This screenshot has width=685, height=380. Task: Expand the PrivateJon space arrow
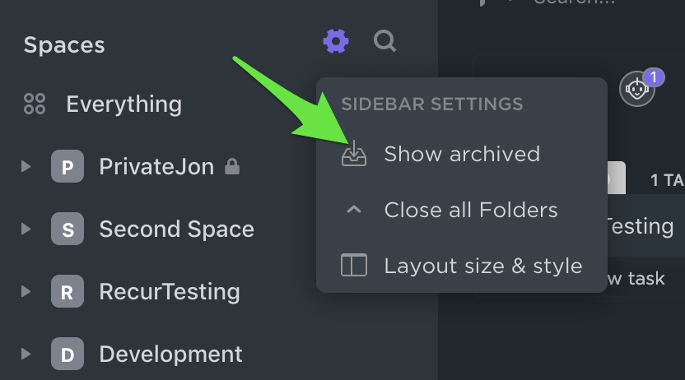tap(26, 166)
